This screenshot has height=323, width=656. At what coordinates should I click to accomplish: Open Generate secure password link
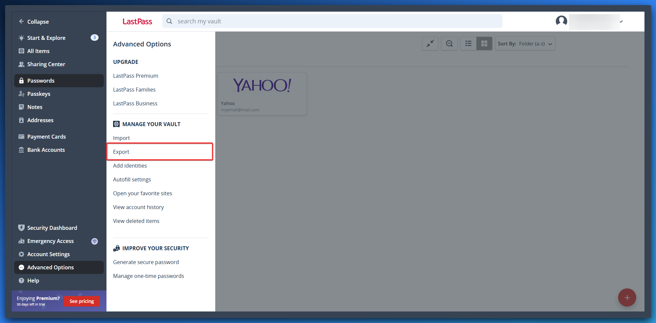click(x=146, y=262)
